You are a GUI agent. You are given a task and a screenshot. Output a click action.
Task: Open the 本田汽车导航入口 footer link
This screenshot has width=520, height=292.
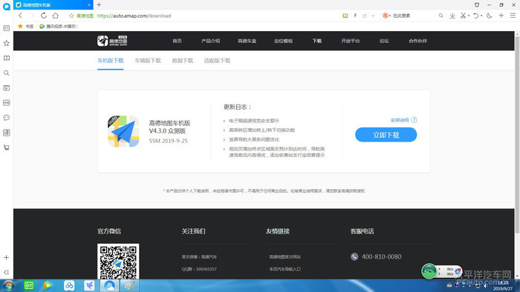click(x=285, y=269)
